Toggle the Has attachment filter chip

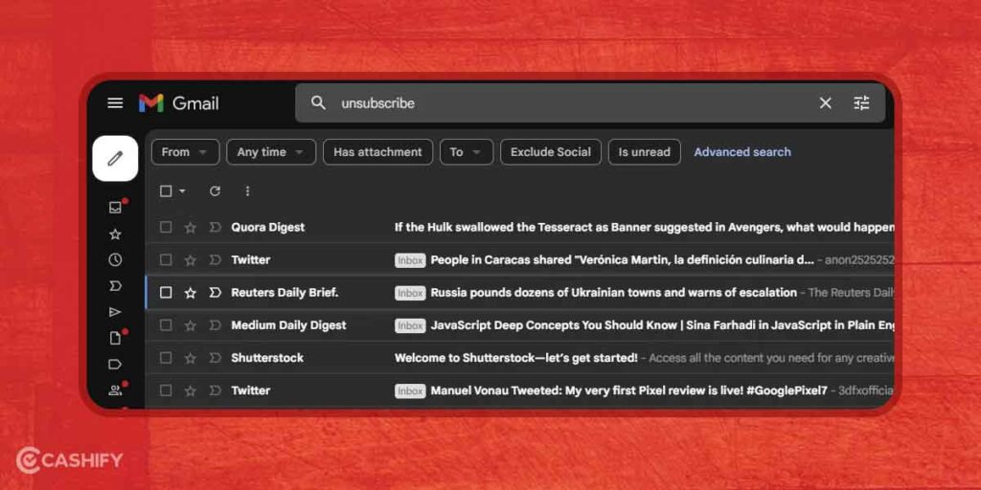(x=377, y=152)
